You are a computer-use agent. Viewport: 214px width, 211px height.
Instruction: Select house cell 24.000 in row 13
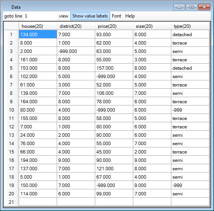(38, 135)
